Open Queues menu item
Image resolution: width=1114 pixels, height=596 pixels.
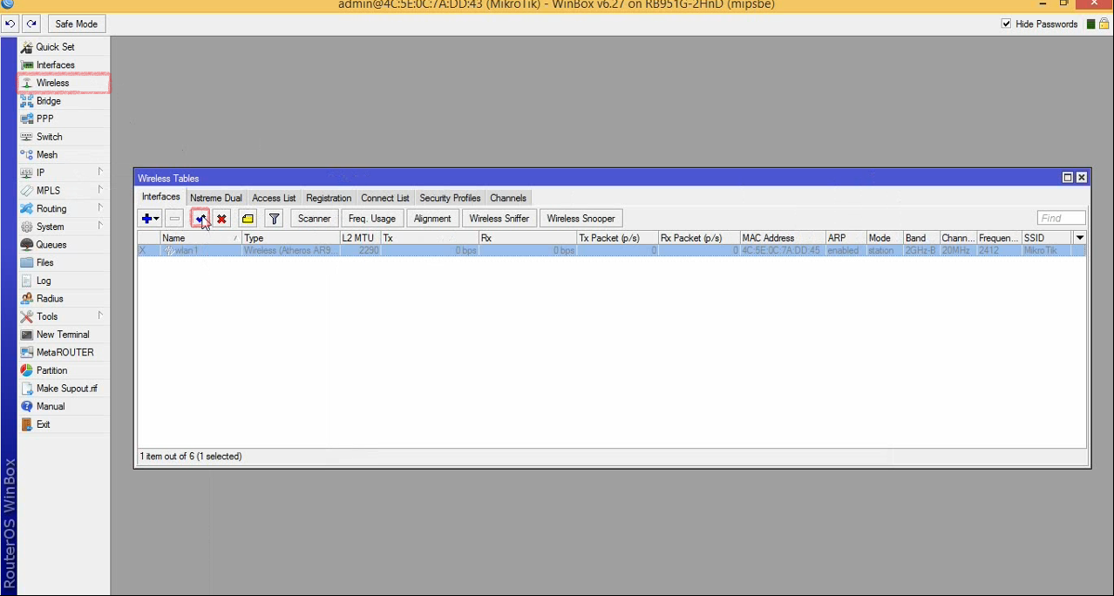tap(63, 245)
